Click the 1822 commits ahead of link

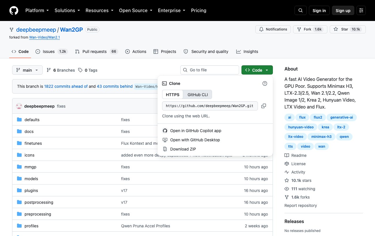point(66,86)
